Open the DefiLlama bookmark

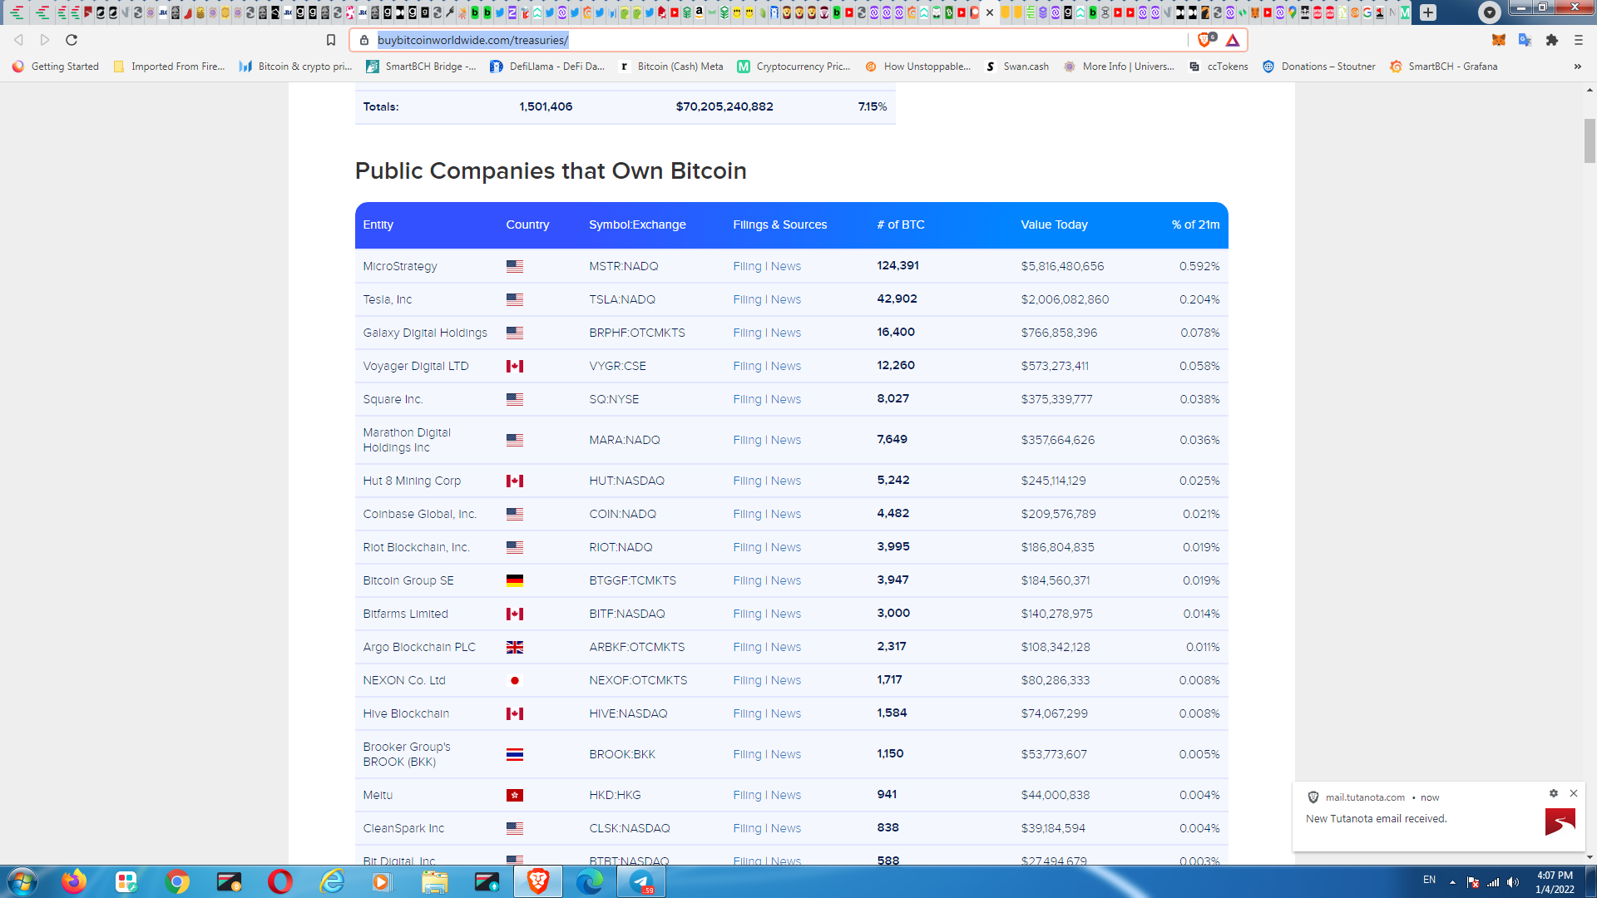547,67
